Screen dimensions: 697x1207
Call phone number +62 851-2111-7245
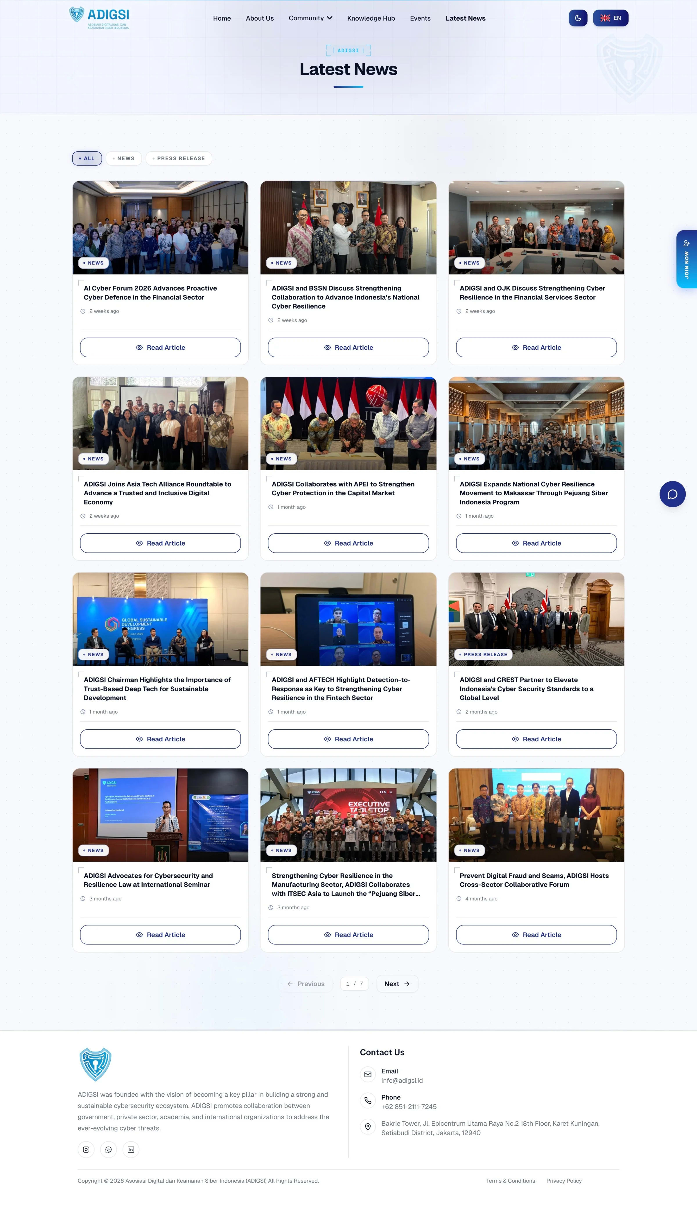pos(409,1107)
